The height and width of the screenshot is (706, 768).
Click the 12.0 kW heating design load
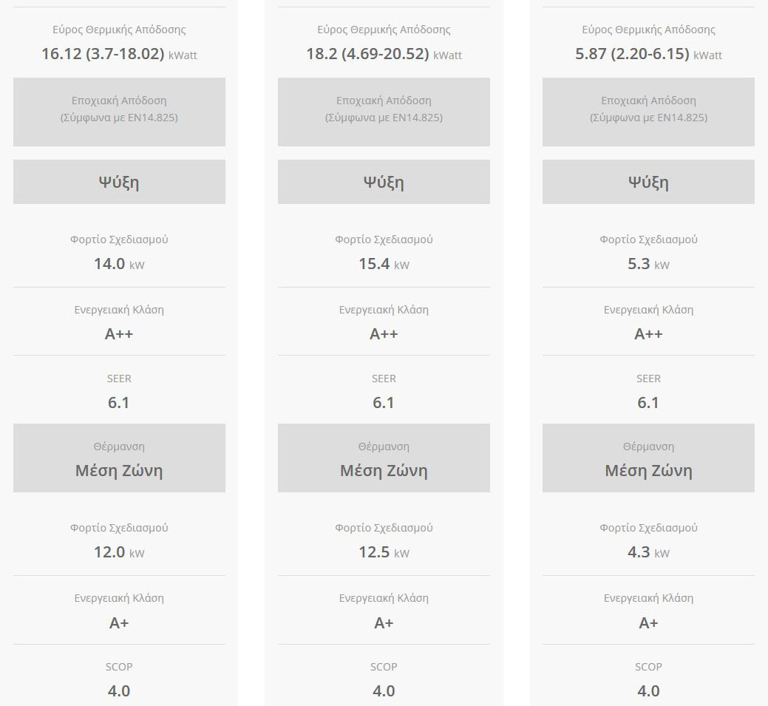(119, 552)
